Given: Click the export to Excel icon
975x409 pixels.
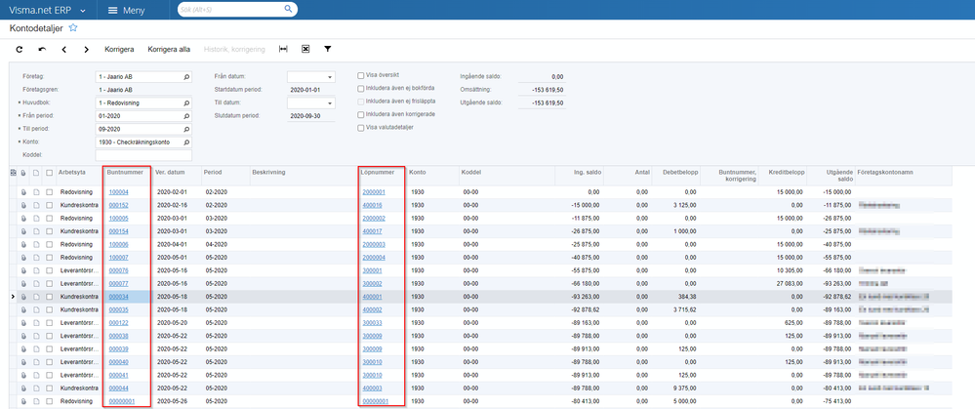Looking at the screenshot, I should (x=305, y=49).
